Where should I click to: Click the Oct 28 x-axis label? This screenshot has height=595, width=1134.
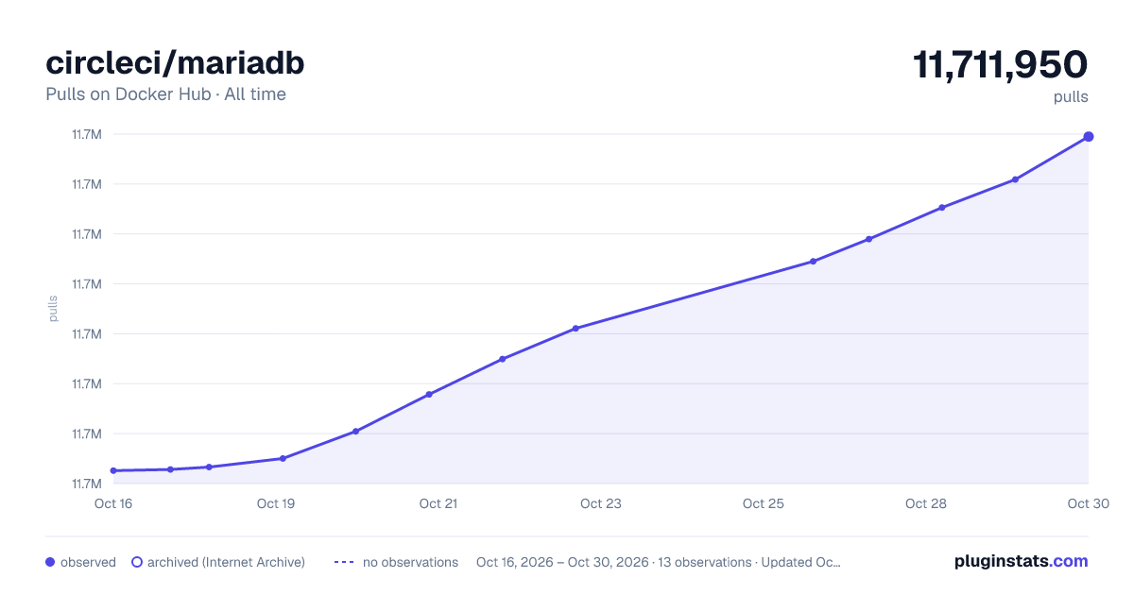(x=926, y=503)
